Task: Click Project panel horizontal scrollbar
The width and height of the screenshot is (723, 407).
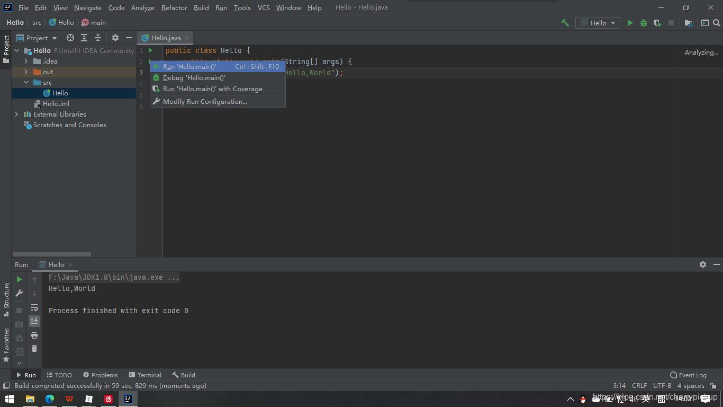Action: (51, 254)
